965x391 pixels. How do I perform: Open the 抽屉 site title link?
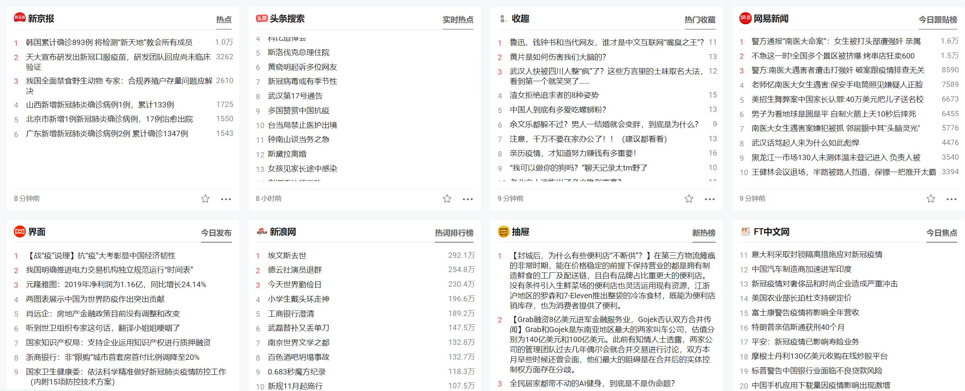click(x=520, y=232)
